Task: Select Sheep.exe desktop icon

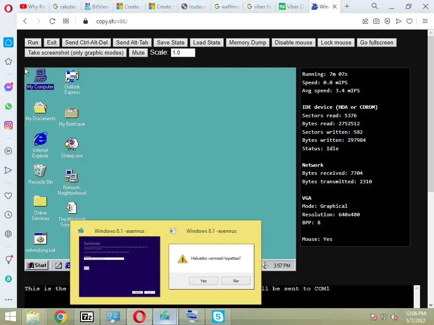Action: [72, 148]
